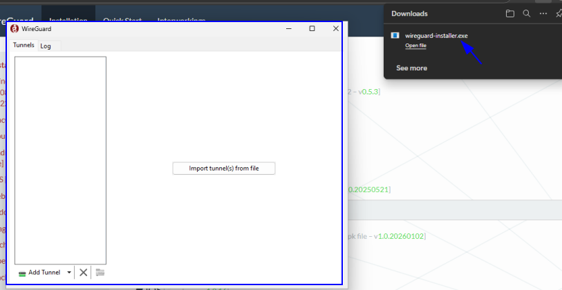Open the downloads folder icon

pos(509,14)
